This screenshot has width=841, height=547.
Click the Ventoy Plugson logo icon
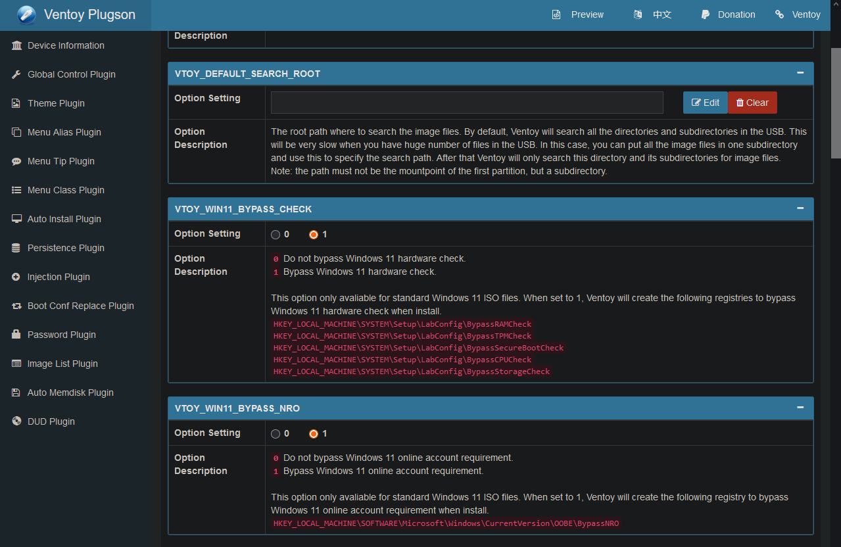click(26, 14)
